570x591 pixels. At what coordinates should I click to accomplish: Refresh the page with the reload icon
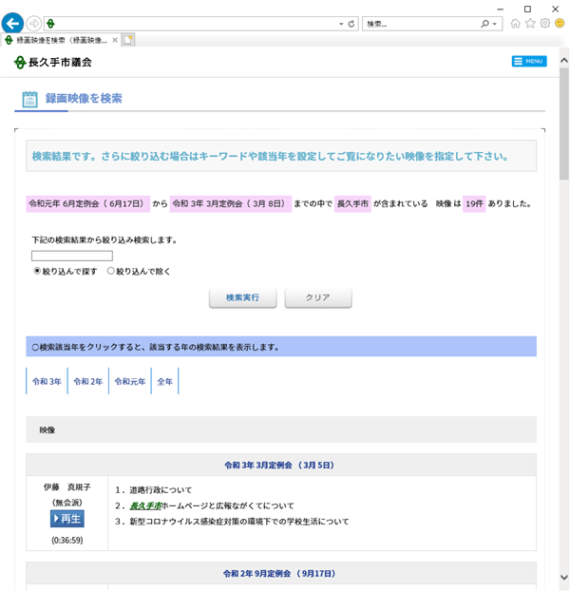pyautogui.click(x=351, y=24)
